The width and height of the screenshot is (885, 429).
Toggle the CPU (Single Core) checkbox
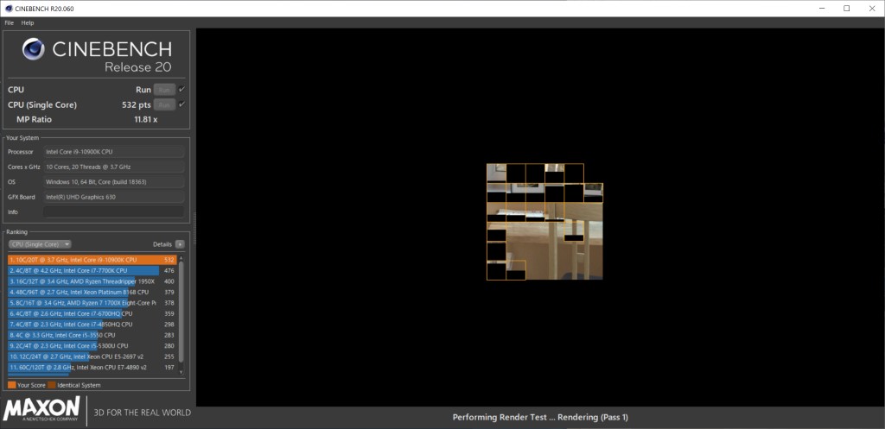[181, 104]
